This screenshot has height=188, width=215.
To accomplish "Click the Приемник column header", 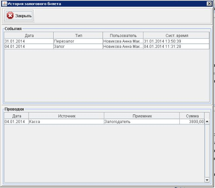I will click(x=142, y=116).
